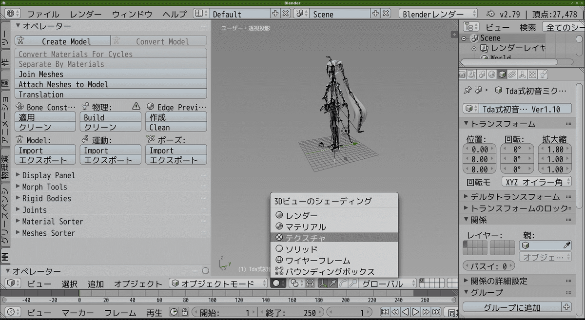
Task: Click the outliner horizontal scrollbar
Action: coord(509,62)
